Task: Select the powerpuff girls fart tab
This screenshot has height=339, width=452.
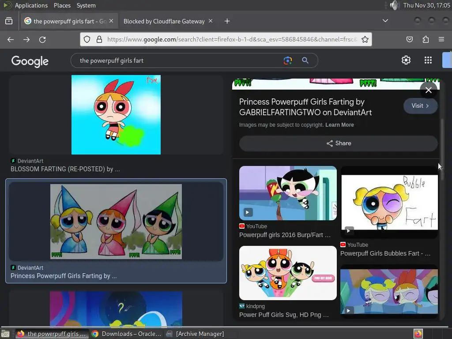Action: click(x=69, y=21)
